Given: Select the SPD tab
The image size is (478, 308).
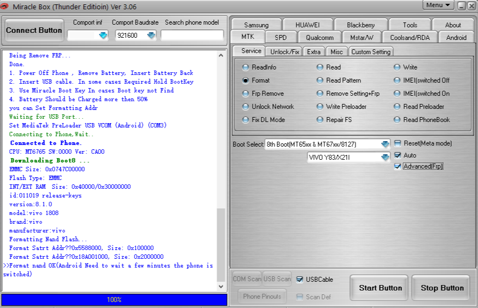Looking at the screenshot, I should (x=281, y=38).
